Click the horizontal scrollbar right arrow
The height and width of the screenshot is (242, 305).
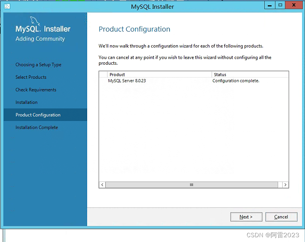pyautogui.click(x=285, y=184)
